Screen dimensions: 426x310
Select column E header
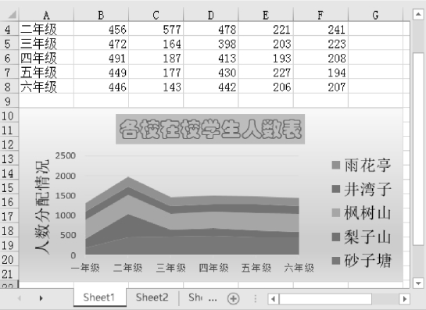click(x=266, y=15)
